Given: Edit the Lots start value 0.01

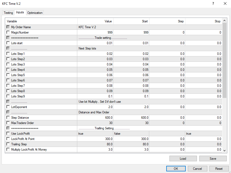Looking at the screenshot, I should click(95, 43).
